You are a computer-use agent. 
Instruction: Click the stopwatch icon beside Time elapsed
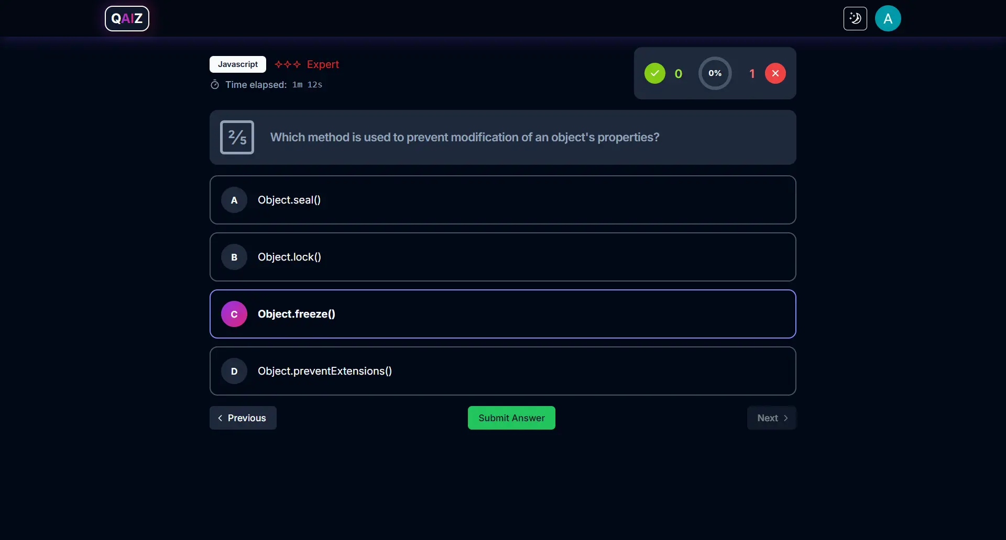(x=215, y=85)
